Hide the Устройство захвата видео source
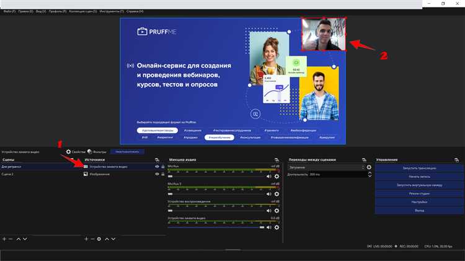 coord(157,167)
